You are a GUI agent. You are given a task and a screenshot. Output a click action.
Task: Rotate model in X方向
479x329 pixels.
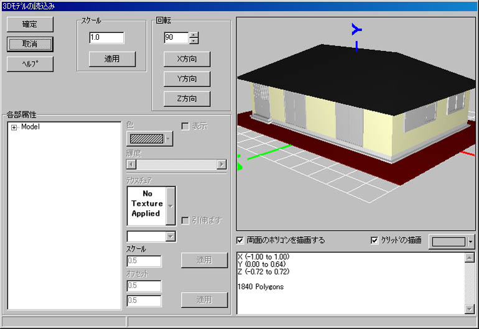[x=187, y=59]
